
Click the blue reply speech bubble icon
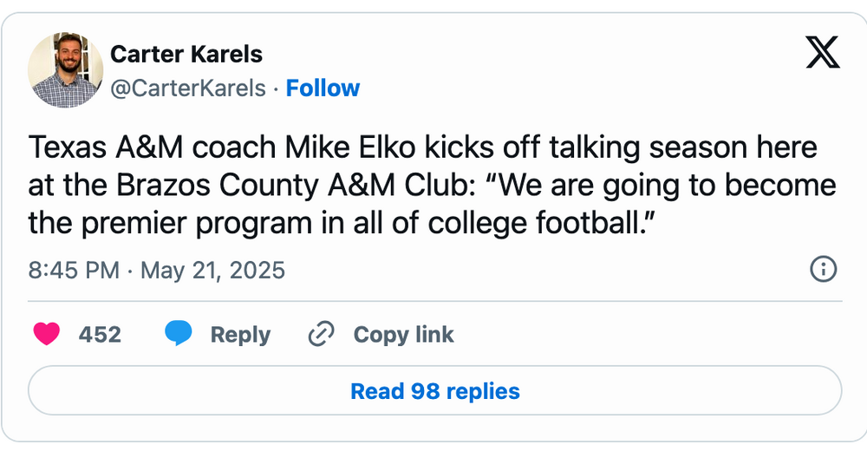(x=179, y=335)
